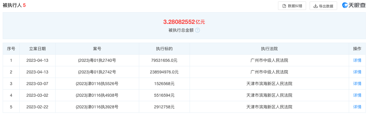Click the 序号 column header
Screen dimensions: 367x114
(11, 49)
